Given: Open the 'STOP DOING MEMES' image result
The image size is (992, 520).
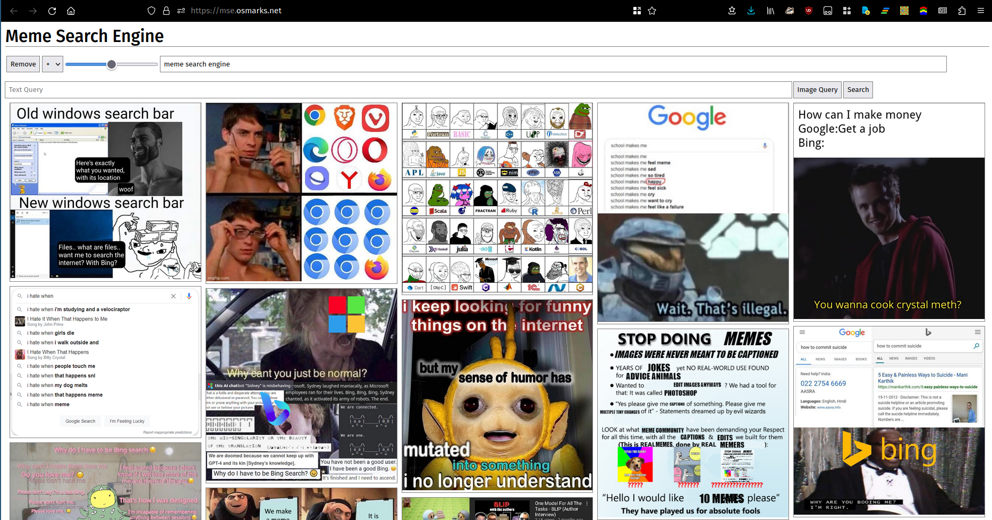Looking at the screenshot, I should tap(693, 424).
